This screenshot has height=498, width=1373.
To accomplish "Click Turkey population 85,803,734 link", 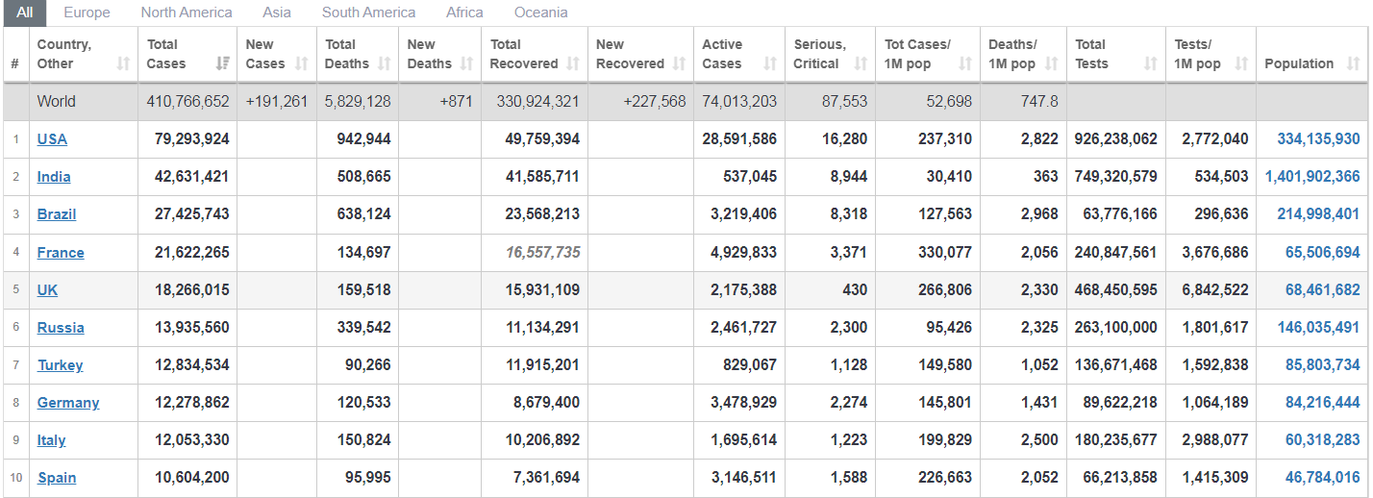I will tap(1323, 365).
